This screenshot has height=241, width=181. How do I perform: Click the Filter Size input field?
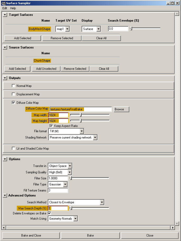click(58, 178)
